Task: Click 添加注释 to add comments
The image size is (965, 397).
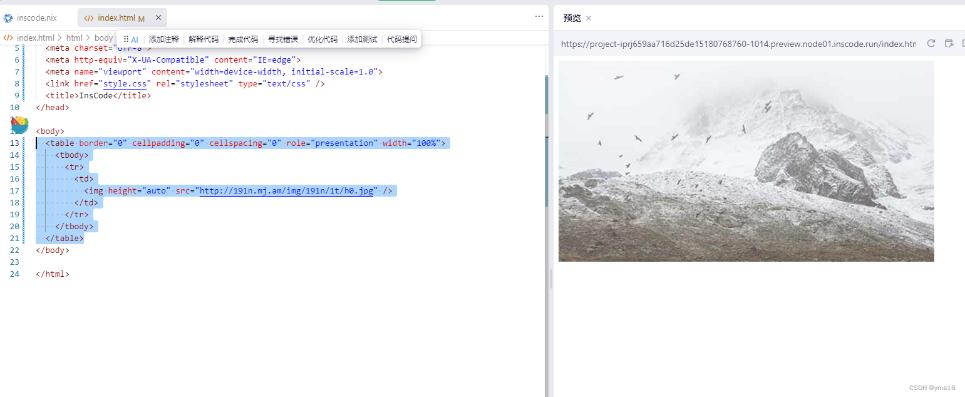Action: coord(163,39)
